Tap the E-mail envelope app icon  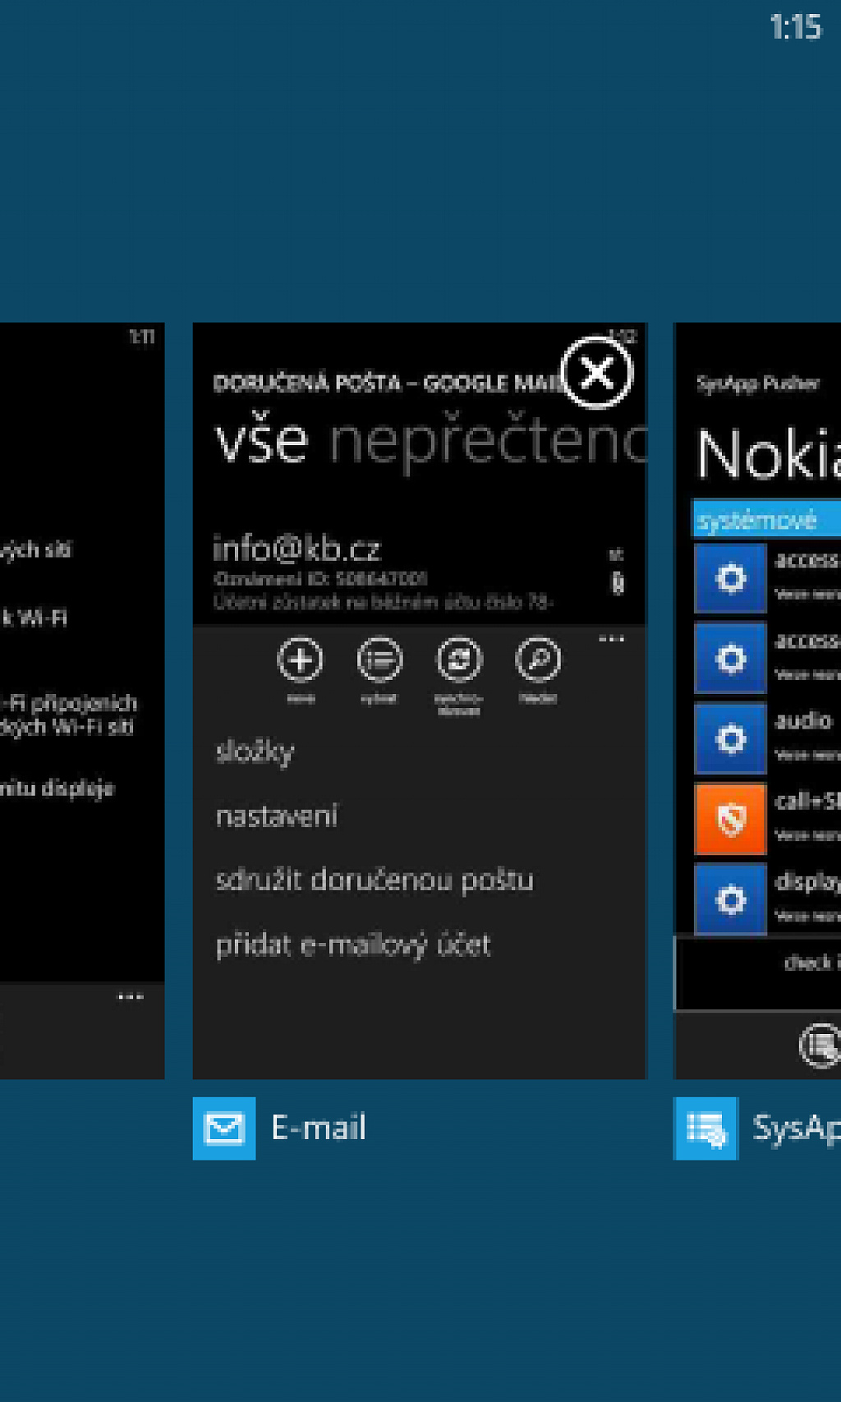tap(224, 1128)
